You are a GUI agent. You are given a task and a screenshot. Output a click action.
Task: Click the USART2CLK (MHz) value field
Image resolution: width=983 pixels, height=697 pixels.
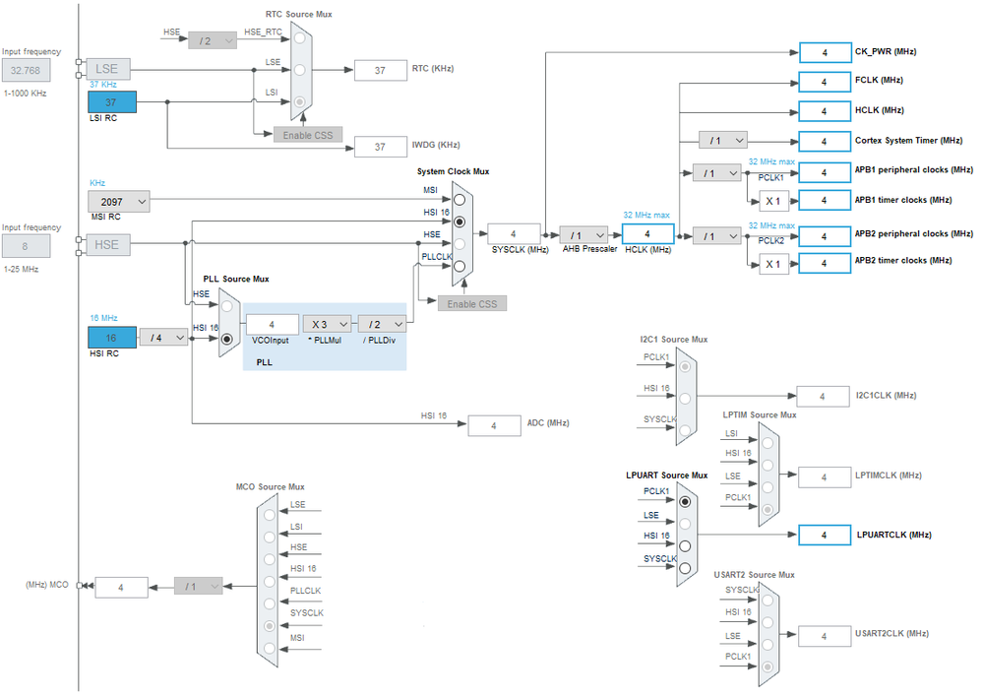point(825,636)
